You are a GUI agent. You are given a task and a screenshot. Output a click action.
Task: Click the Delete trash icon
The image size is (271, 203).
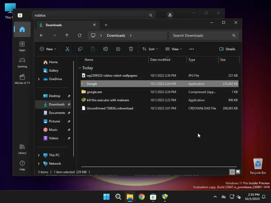coord(131,49)
